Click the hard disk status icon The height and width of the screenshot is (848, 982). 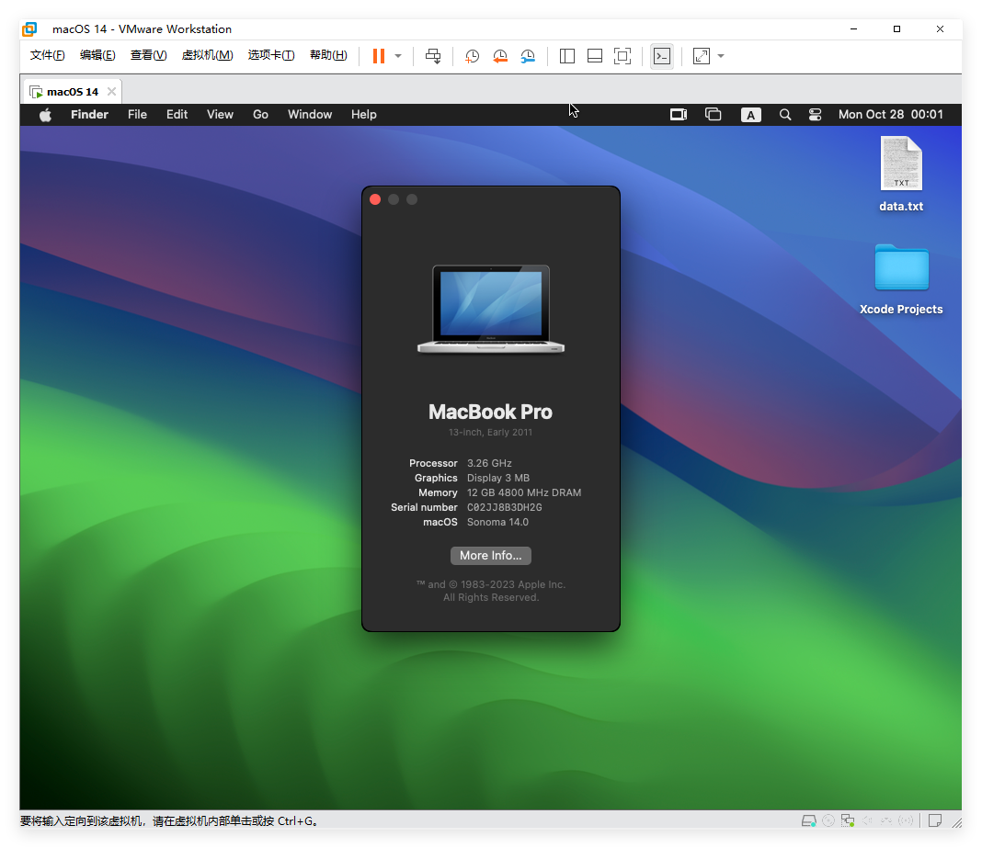[x=808, y=820]
